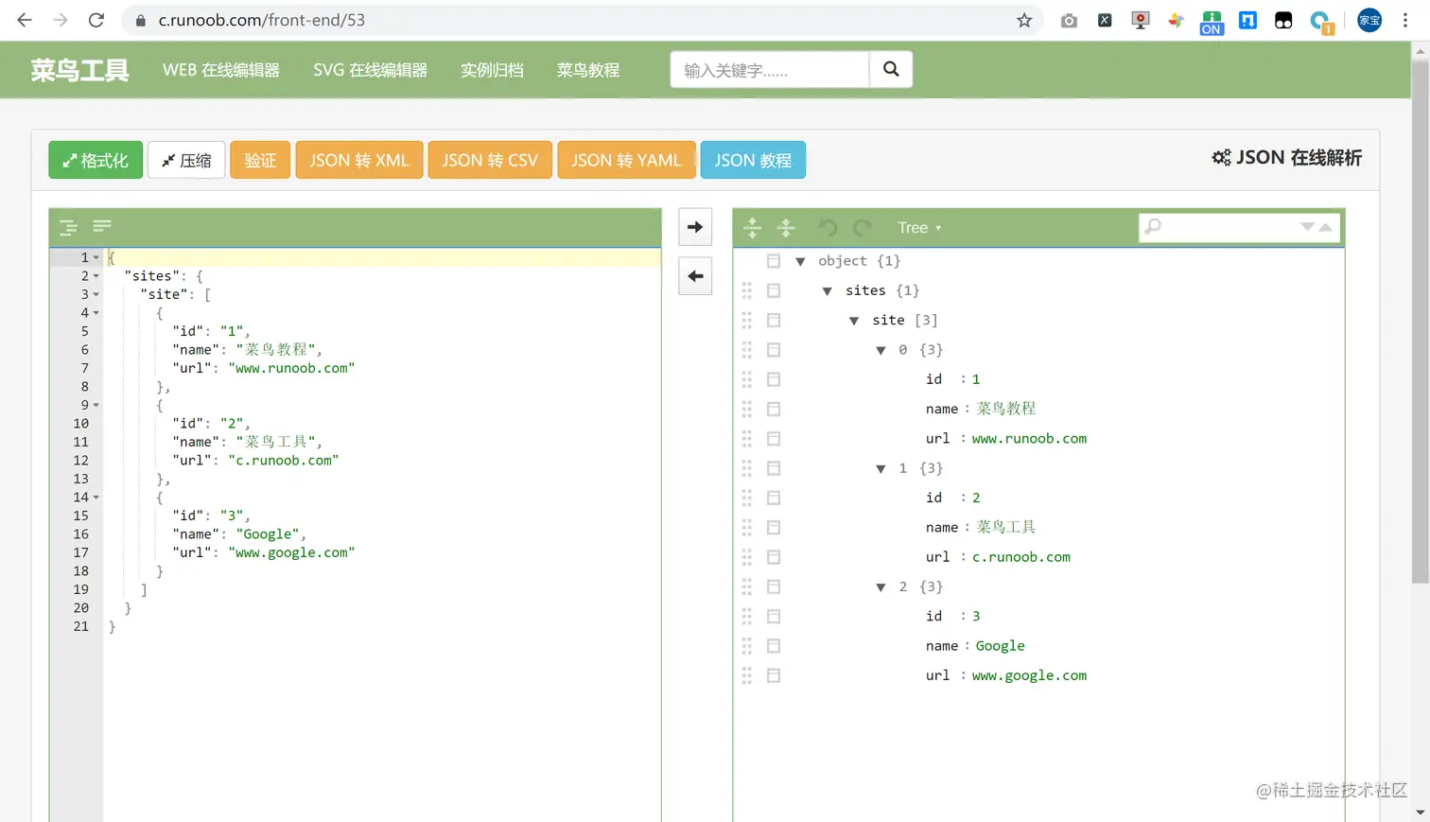The width and height of the screenshot is (1430, 822).
Task: Open WEB 在线编辑器 menu item
Action: click(221, 70)
